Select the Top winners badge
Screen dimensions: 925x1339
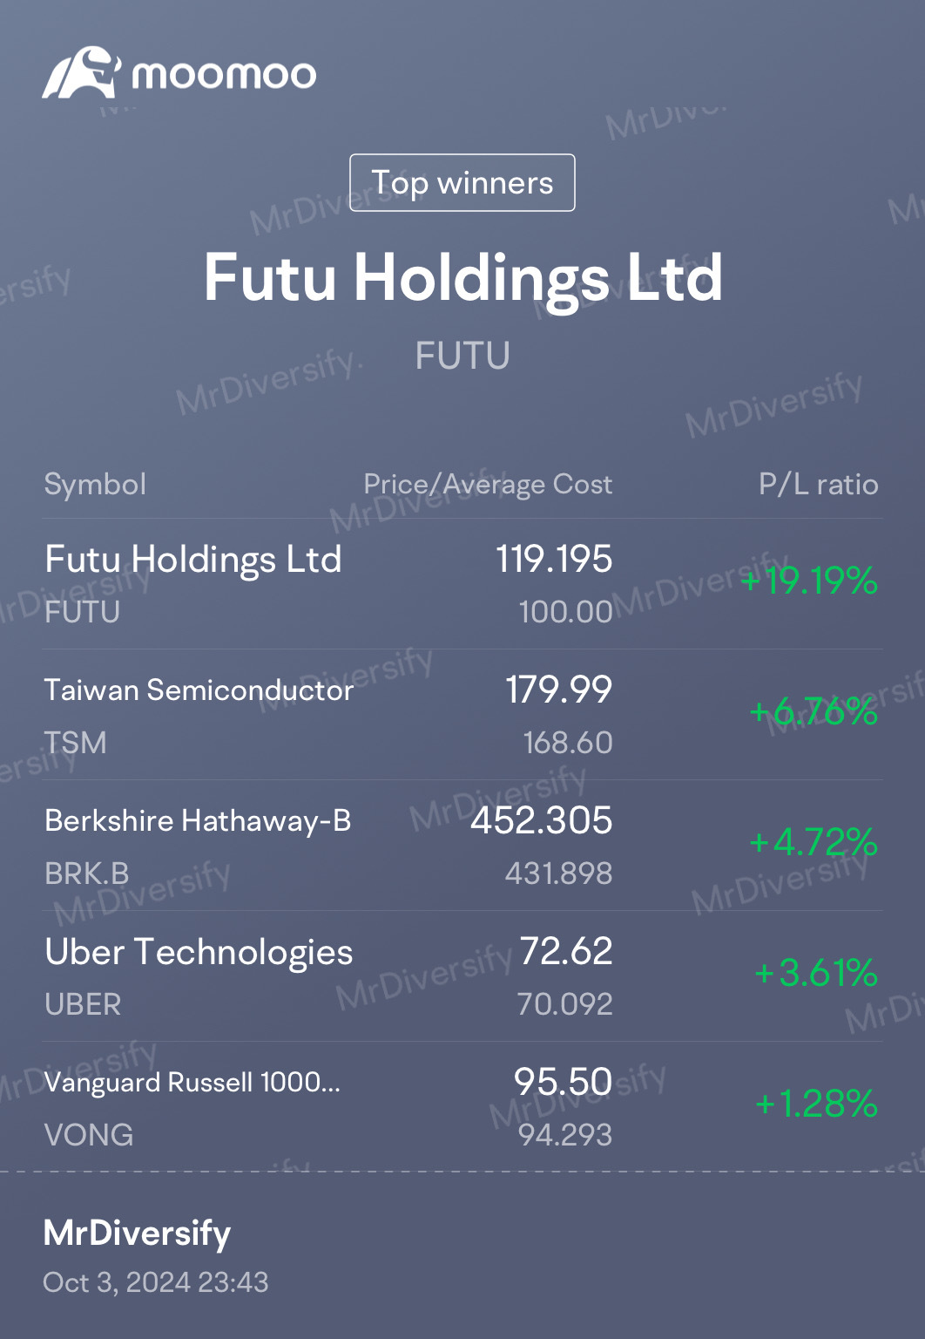[x=462, y=183]
